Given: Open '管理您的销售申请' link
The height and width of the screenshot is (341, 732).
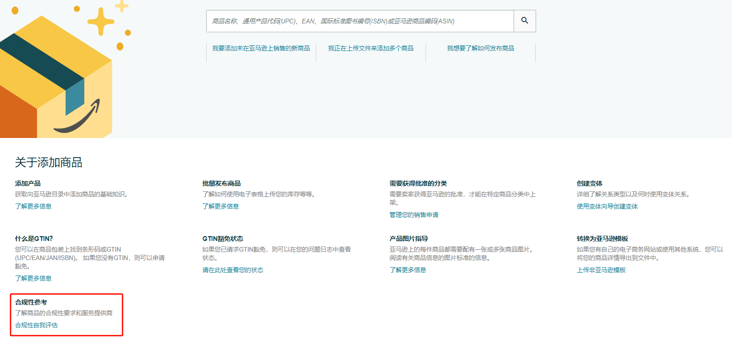Looking at the screenshot, I should click(414, 215).
